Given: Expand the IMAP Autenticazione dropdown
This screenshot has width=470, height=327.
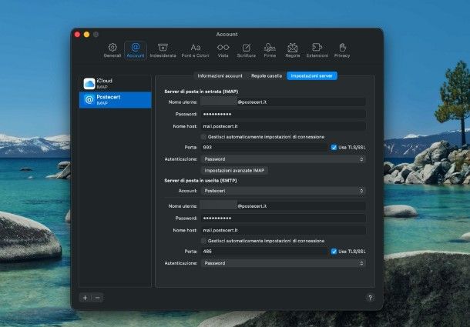Looking at the screenshot, I should [x=283, y=158].
